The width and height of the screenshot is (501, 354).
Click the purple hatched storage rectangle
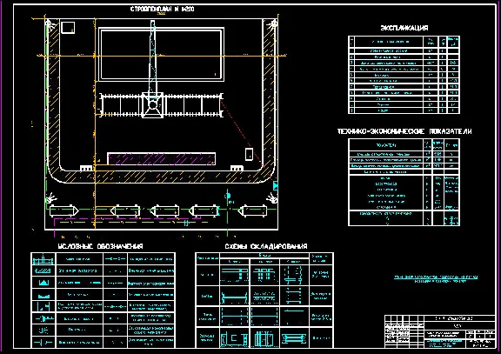(x=162, y=159)
